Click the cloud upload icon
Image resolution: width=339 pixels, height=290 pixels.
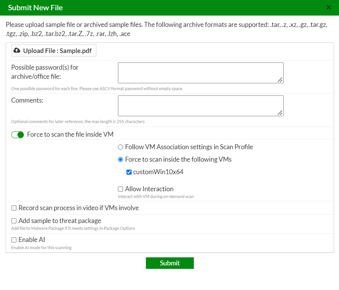[17, 50]
